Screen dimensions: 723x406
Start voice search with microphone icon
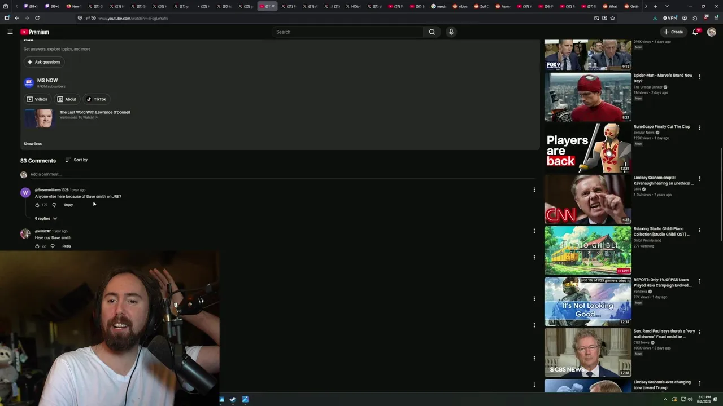click(451, 32)
